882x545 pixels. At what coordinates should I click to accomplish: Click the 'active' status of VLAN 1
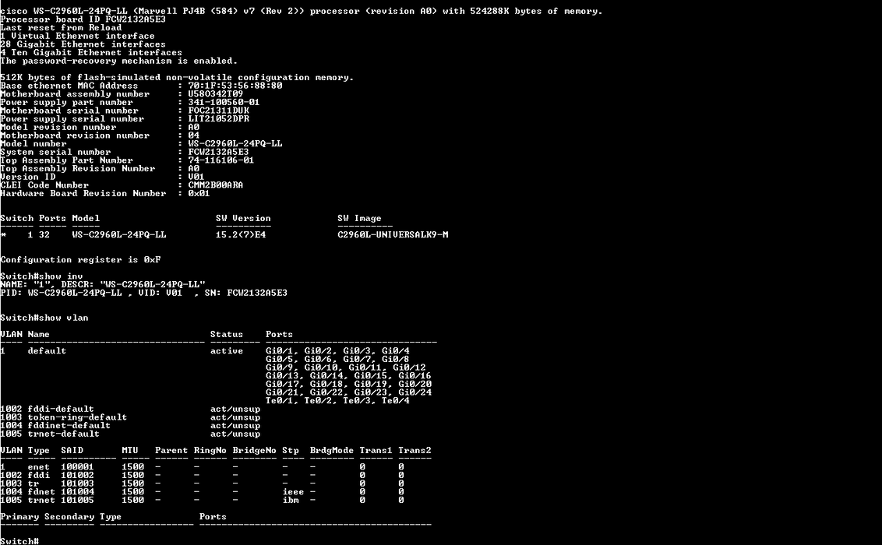[227, 351]
